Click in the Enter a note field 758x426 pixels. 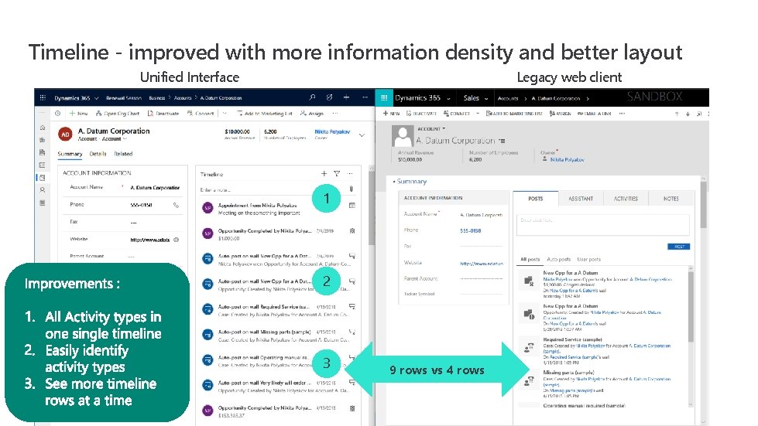[x=273, y=189]
